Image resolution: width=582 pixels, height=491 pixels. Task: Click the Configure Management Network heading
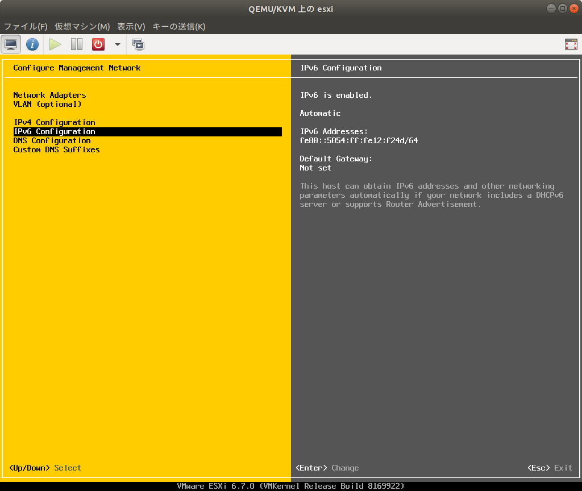[77, 68]
